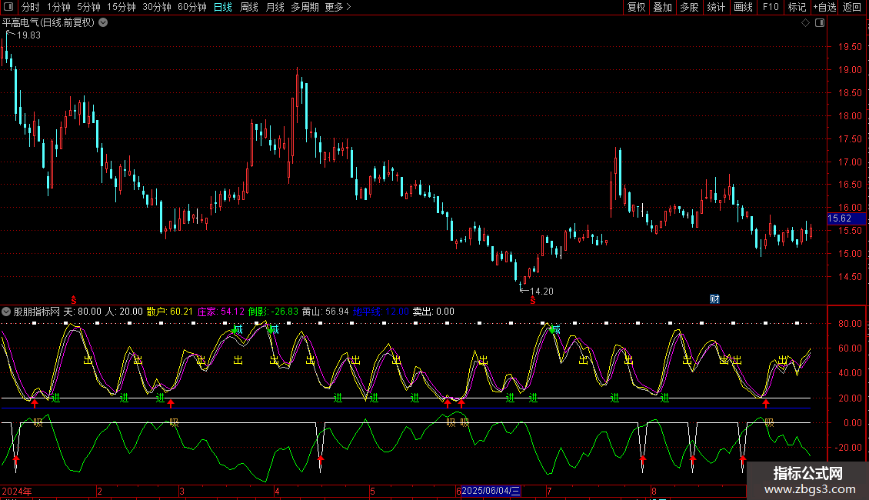Open the F10 company info
The height and width of the screenshot is (500, 869).
(x=771, y=7)
